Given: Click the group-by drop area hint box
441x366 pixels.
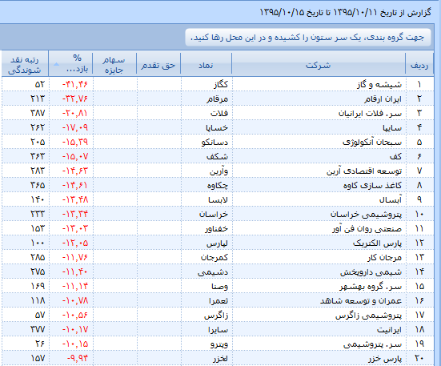Looking at the screenshot, I should 308,38.
